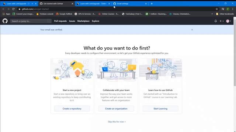Image resolution: width=236 pixels, height=132 pixels.
Task: Open Explore in header
Action: tap(96, 21)
